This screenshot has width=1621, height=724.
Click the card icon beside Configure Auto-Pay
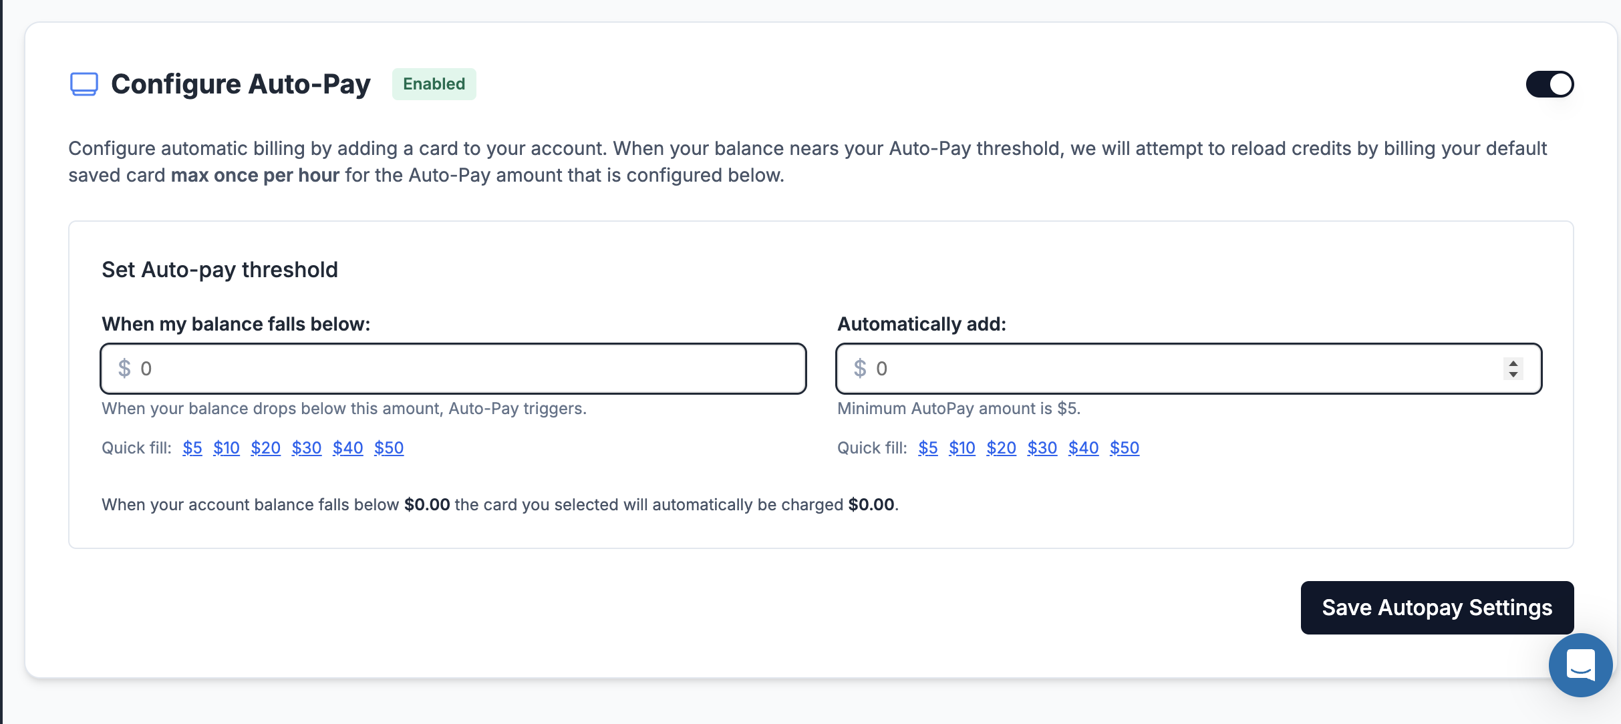(84, 84)
